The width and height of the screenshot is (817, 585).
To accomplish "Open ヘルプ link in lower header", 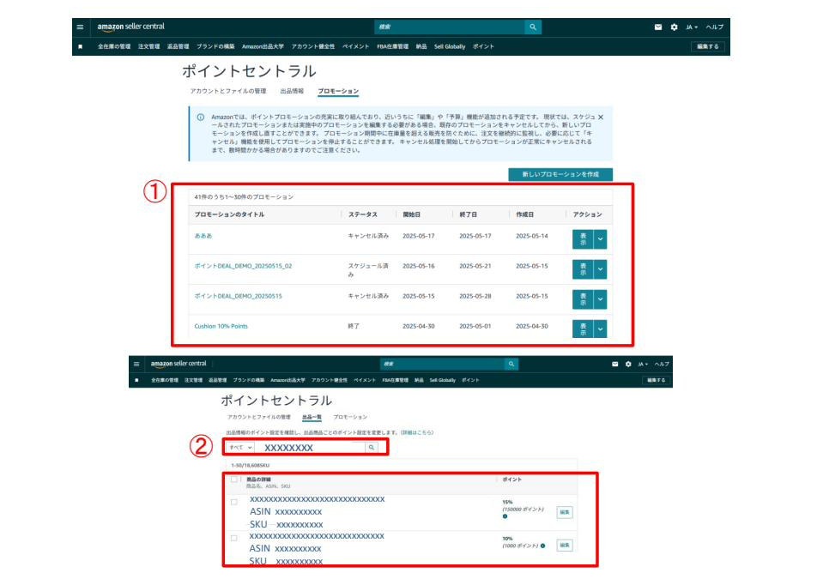I will (663, 365).
